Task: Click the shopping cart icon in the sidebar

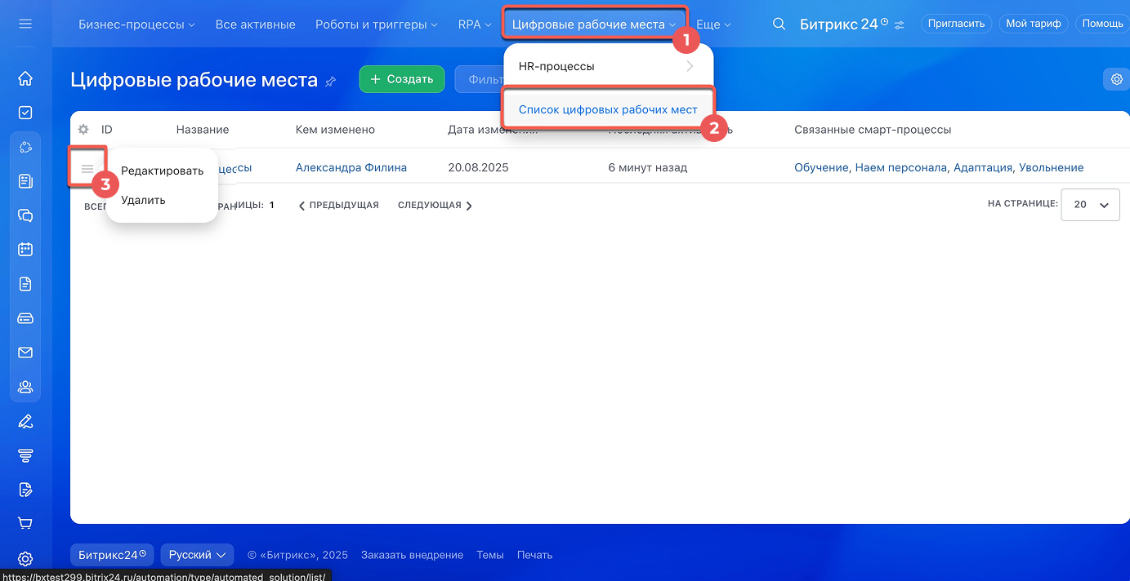Action: click(x=25, y=523)
